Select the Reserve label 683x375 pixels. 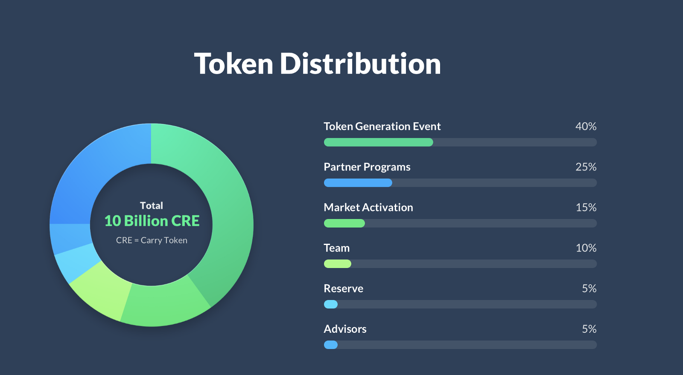click(x=344, y=288)
